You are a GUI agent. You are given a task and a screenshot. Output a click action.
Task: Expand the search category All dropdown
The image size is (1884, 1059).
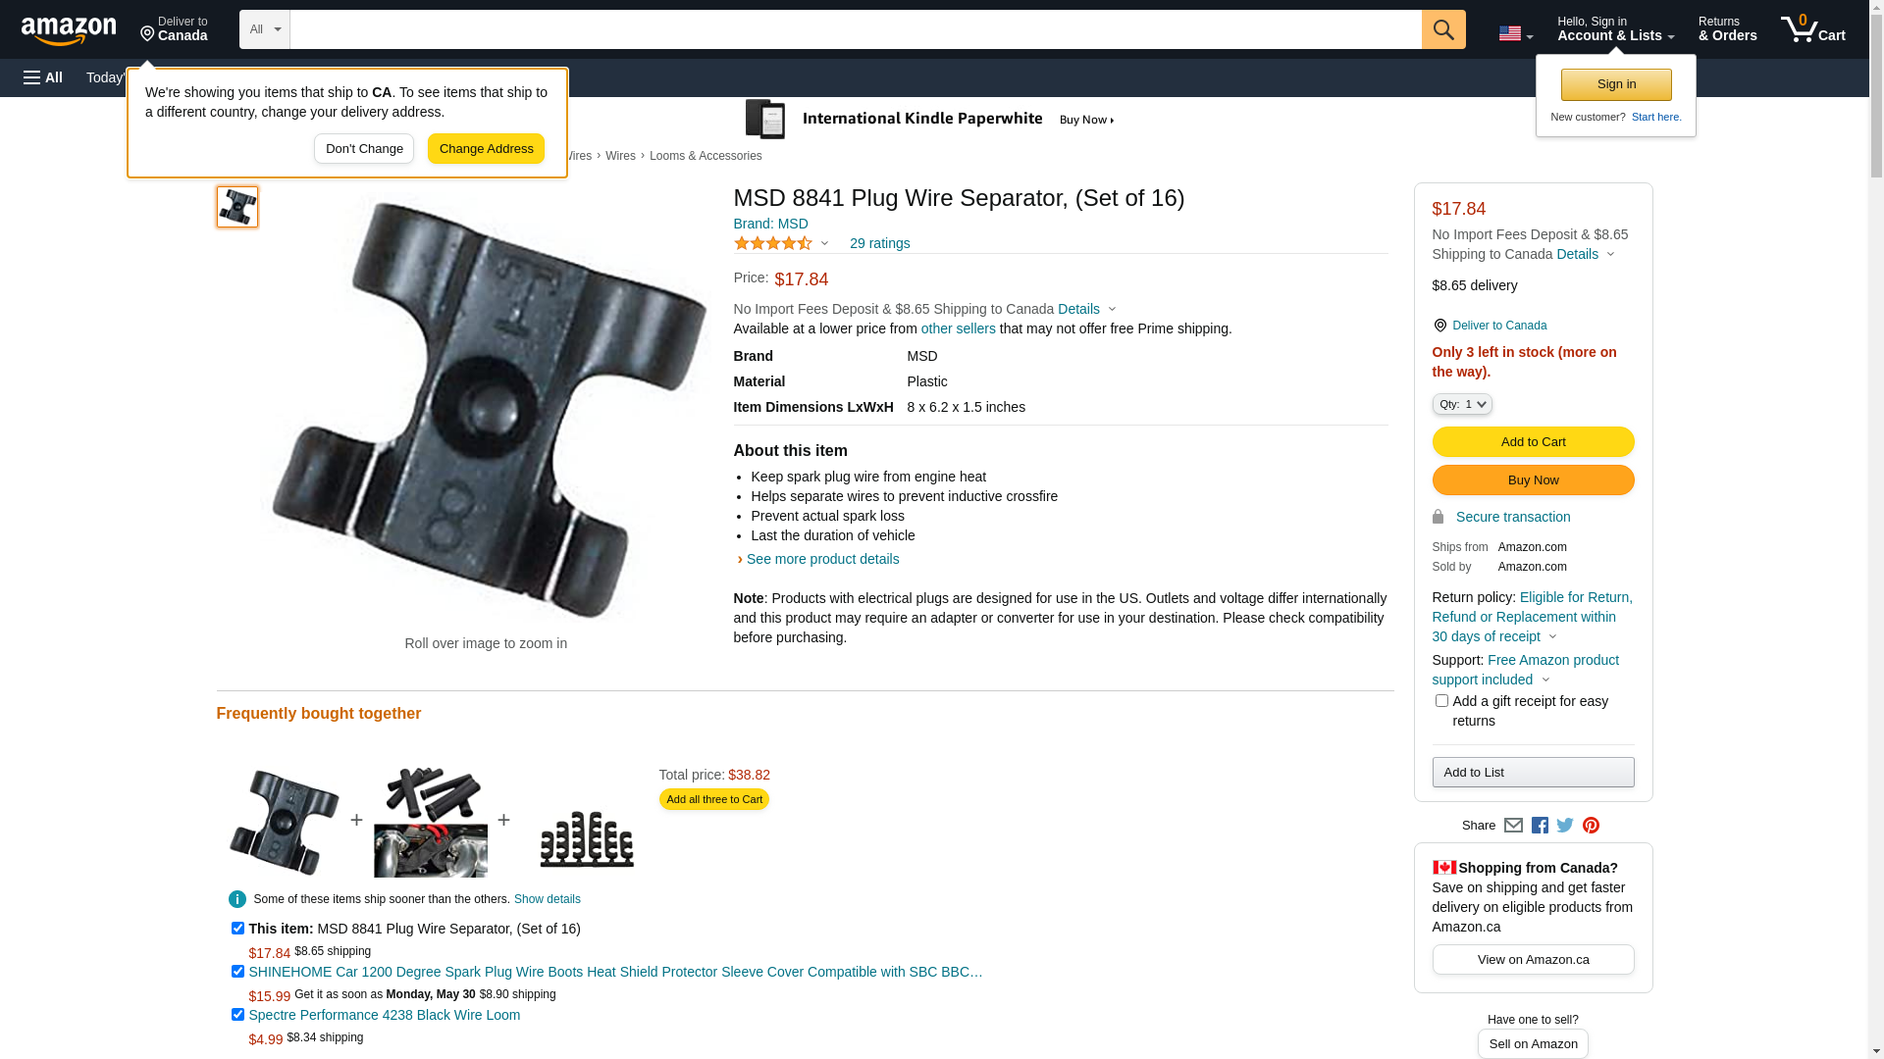coord(264,29)
